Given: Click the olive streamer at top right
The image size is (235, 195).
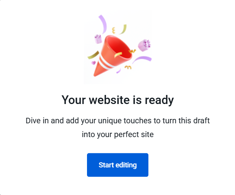Looking at the screenshot, I should [123, 29].
